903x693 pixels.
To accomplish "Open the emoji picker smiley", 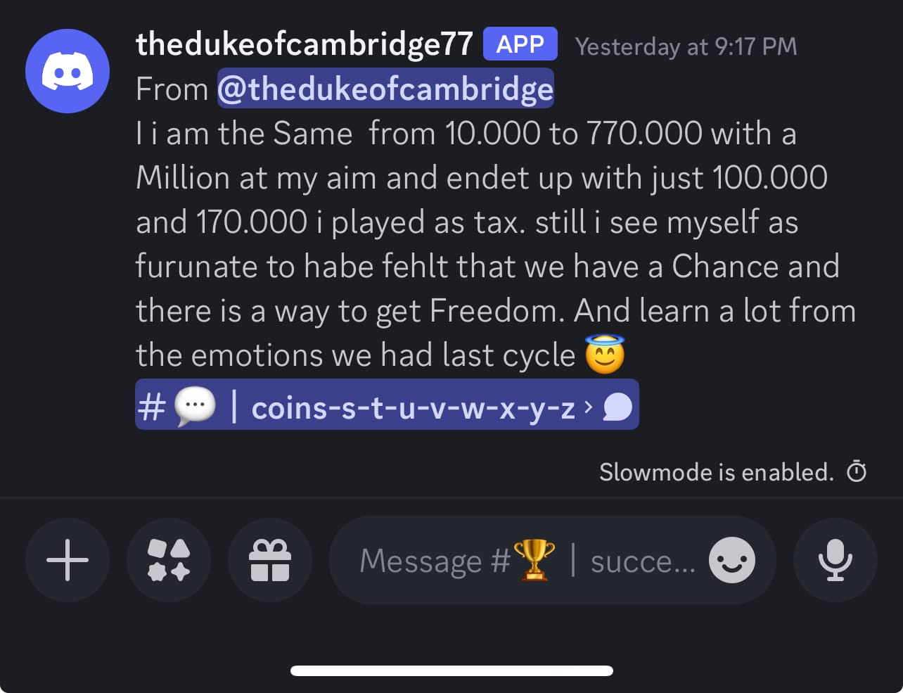I will [x=732, y=561].
